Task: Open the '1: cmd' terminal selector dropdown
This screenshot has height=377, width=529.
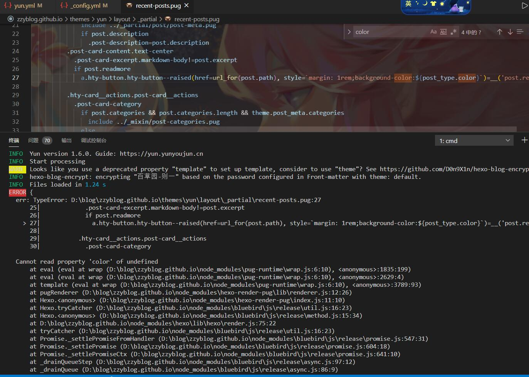Action: (x=474, y=141)
